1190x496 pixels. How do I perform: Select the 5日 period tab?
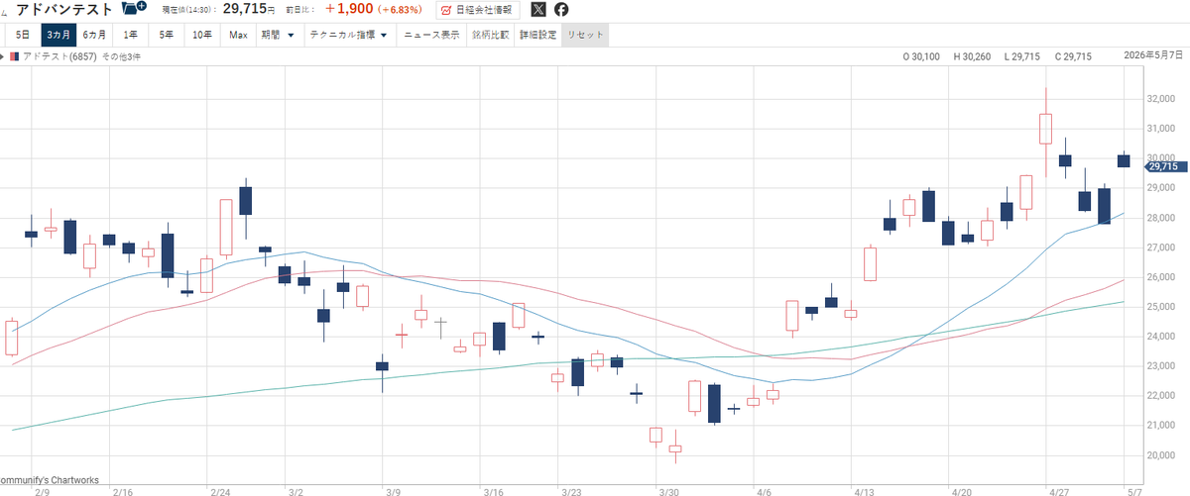[23, 35]
